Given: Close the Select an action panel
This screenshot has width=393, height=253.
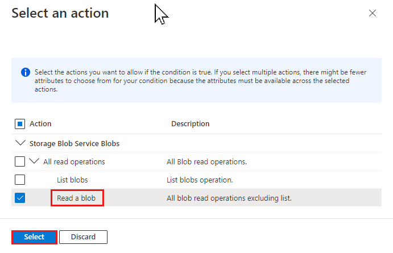Looking at the screenshot, I should pos(372,13).
